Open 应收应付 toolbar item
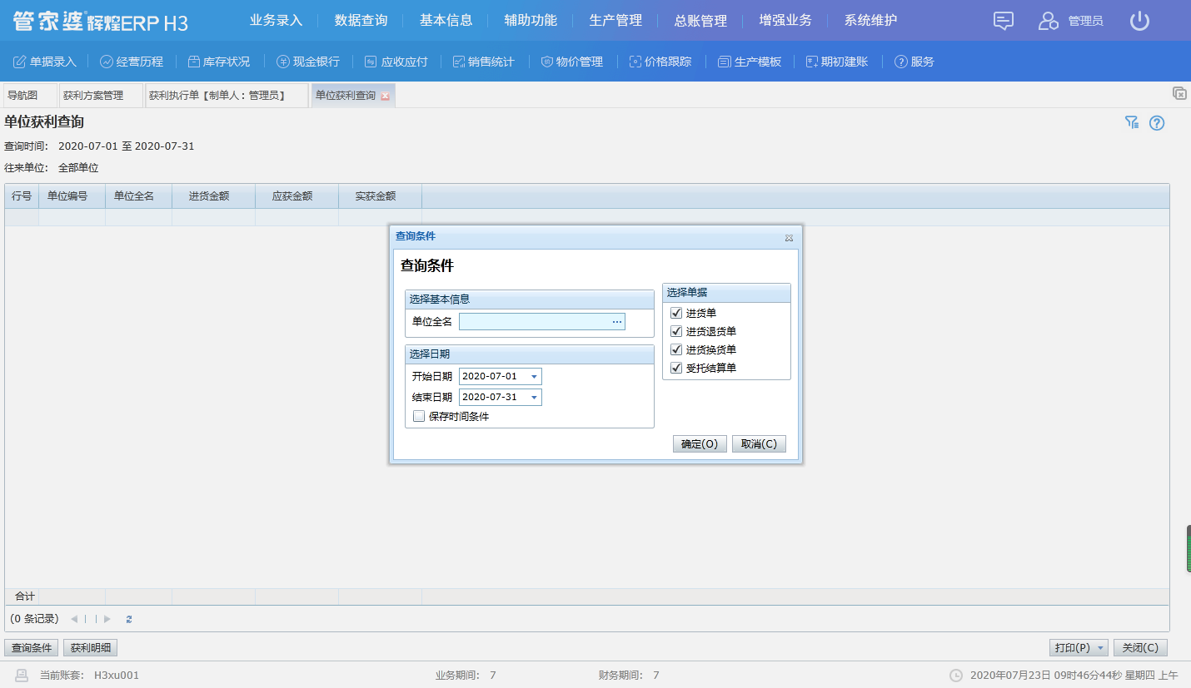1191x688 pixels. (x=396, y=62)
